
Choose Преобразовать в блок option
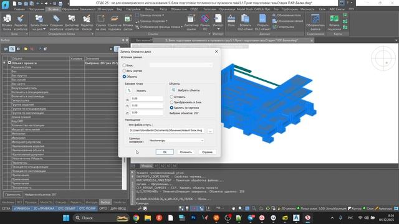coord(171,102)
